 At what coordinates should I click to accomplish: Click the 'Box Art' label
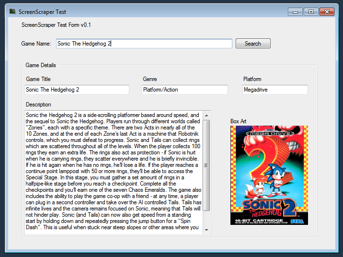coord(238,121)
